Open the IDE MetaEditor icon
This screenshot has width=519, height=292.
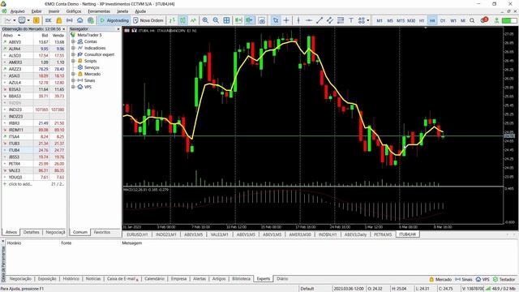pos(49,20)
